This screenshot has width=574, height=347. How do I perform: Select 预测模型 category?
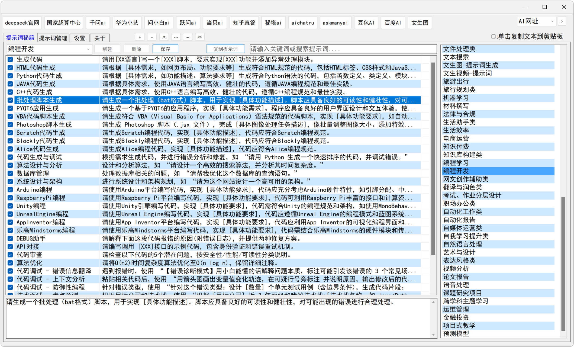499,334
